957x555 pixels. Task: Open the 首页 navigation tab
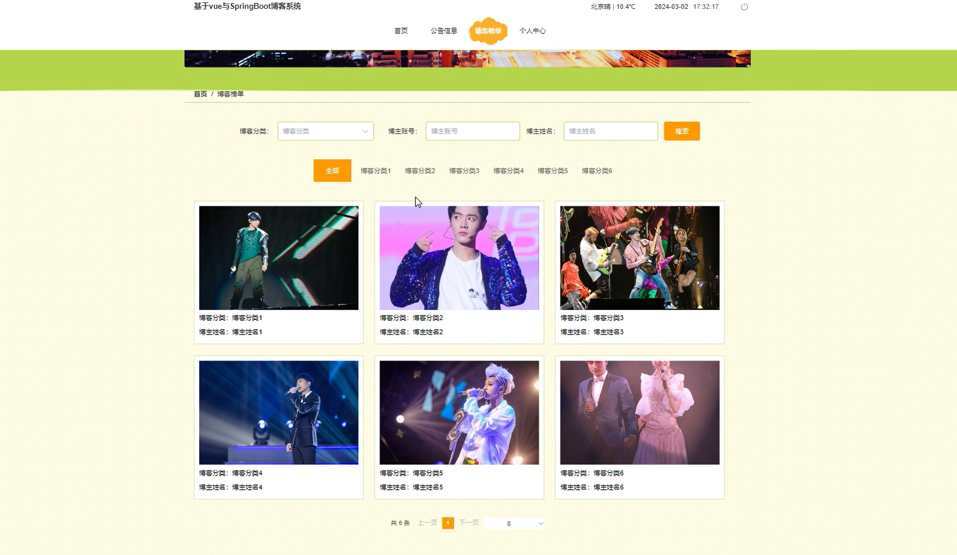[401, 31]
